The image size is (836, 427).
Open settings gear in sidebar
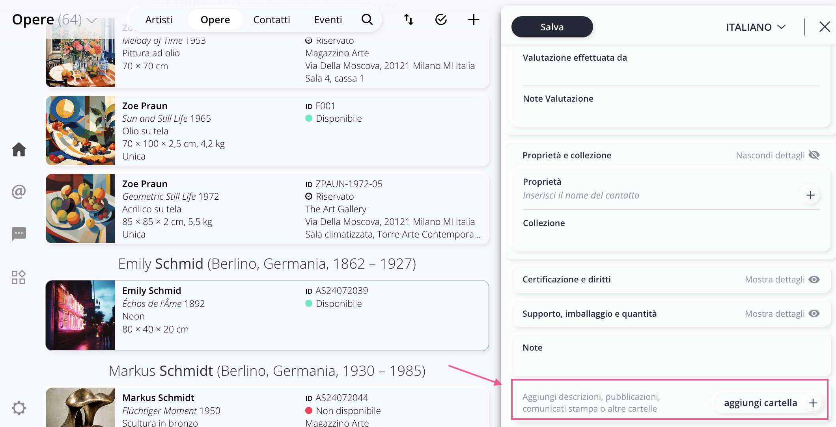click(19, 408)
